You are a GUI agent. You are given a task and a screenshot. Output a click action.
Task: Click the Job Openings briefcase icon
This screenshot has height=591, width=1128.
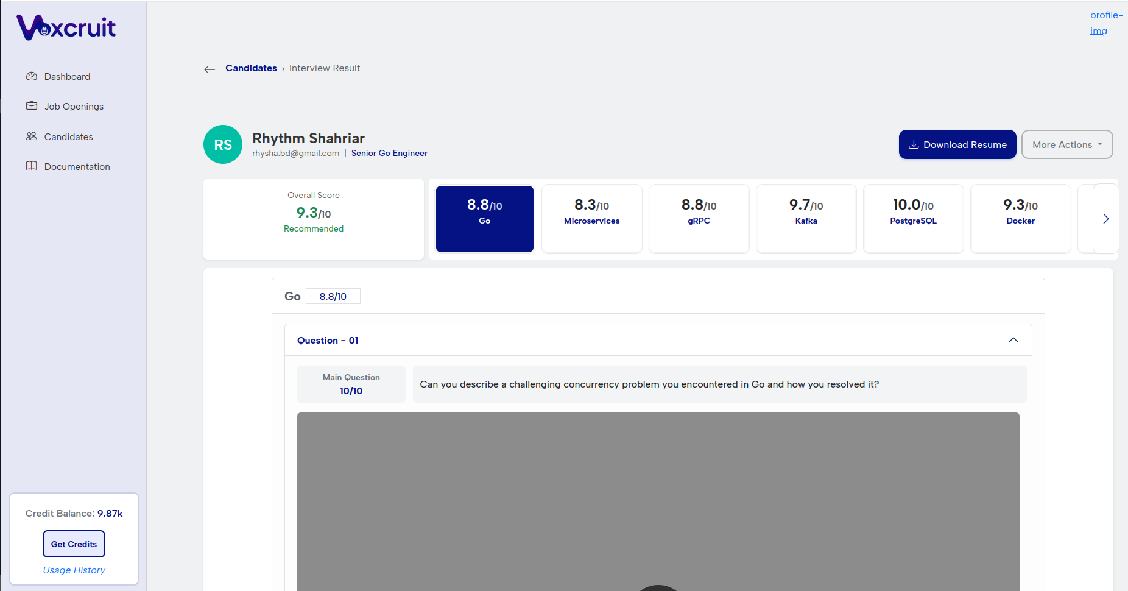coord(32,106)
